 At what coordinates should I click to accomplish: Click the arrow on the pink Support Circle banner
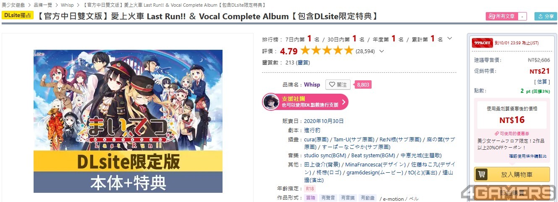[x=343, y=102]
